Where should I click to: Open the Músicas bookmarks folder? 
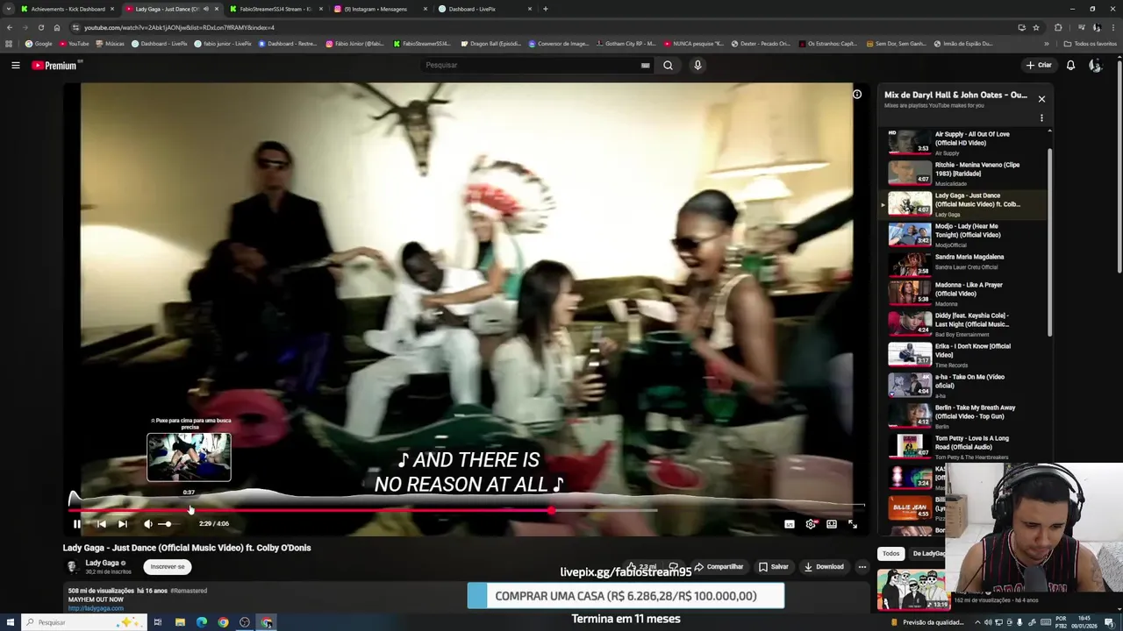(110, 43)
